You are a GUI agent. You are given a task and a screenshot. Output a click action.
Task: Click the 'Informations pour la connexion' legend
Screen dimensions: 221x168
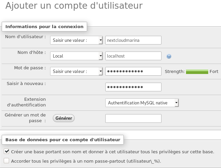pyautogui.click(x=44, y=26)
